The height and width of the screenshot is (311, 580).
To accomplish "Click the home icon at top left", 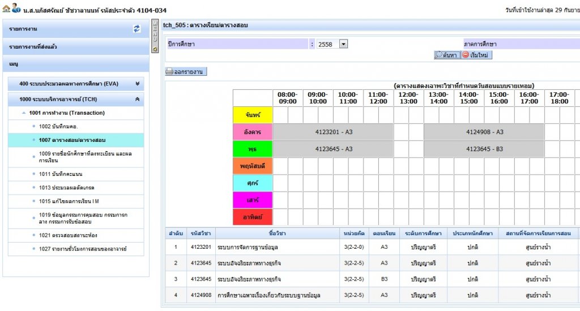I will (6, 10).
